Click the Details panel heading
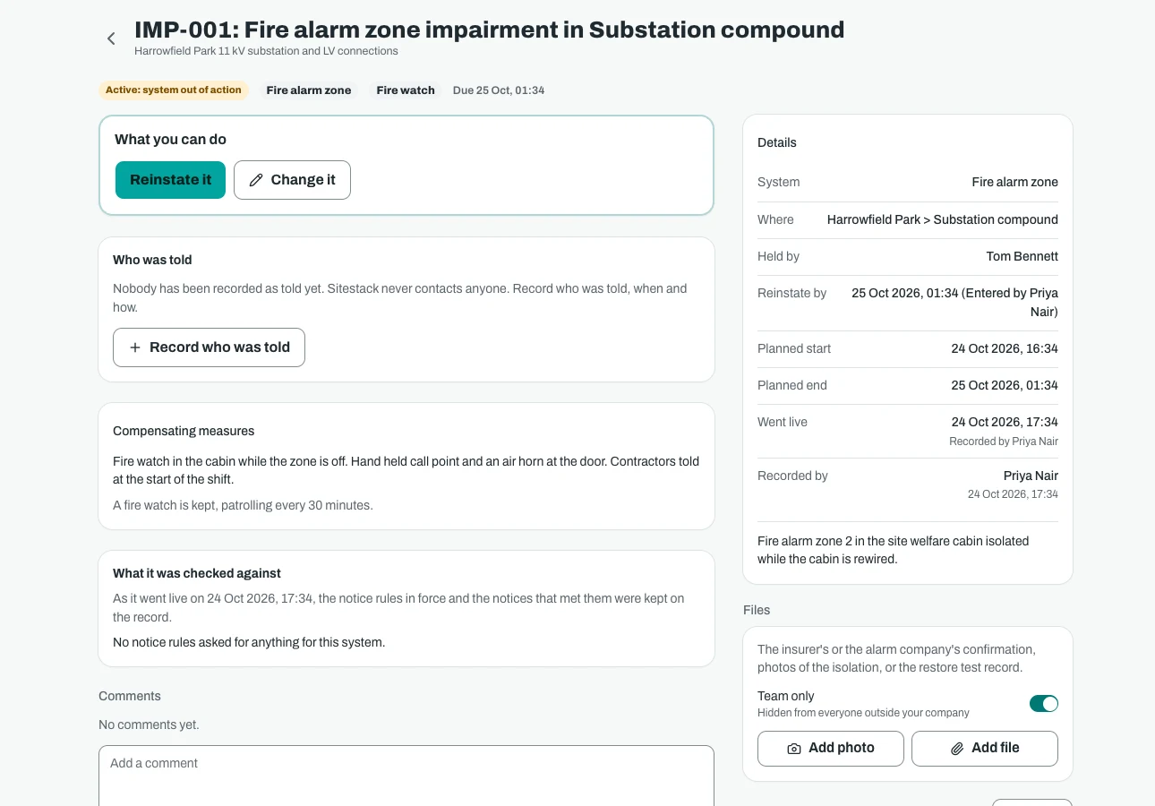 (777, 142)
